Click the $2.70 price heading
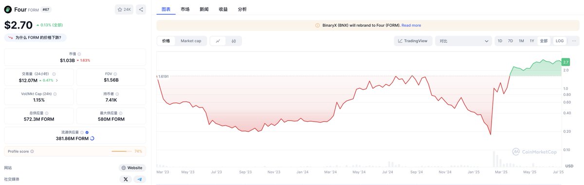584x185 pixels. pyautogui.click(x=18, y=25)
